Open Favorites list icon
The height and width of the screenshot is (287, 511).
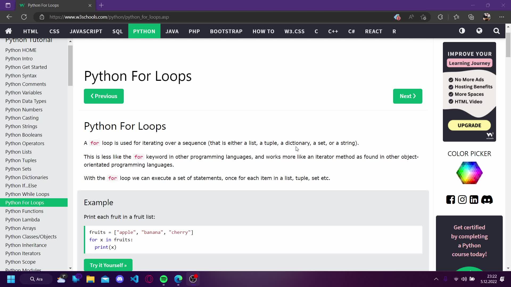[456, 17]
